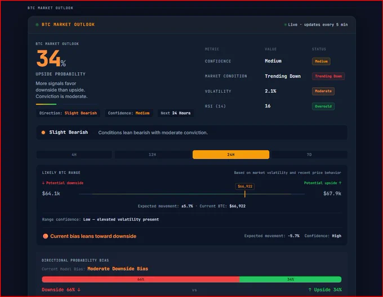383x297 pixels.
Task: Click the Based on market volatility note
Action: click(287, 173)
